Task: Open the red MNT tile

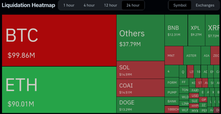Action: 174,56
